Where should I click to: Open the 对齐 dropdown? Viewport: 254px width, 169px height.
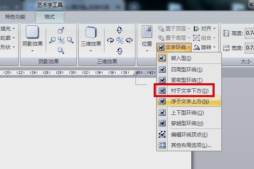tap(204, 29)
